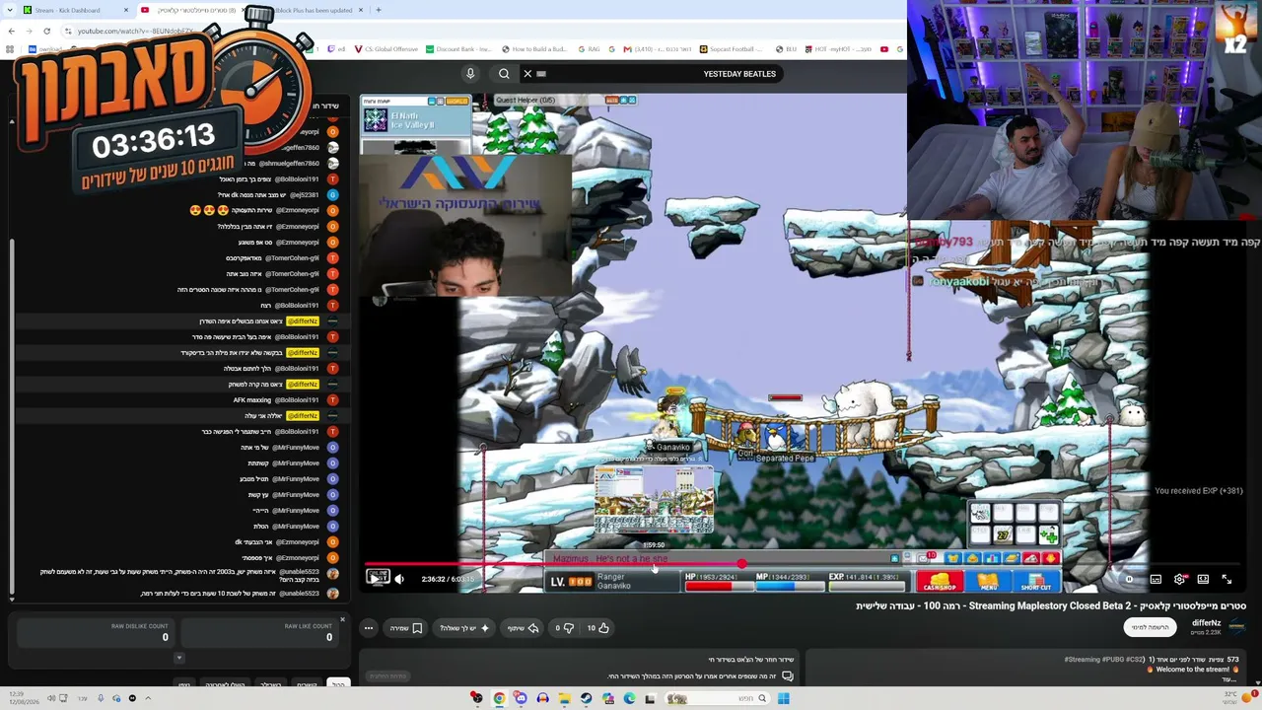
Task: Open the 'How to Build a Bud...' bookmark
Action: point(534,49)
